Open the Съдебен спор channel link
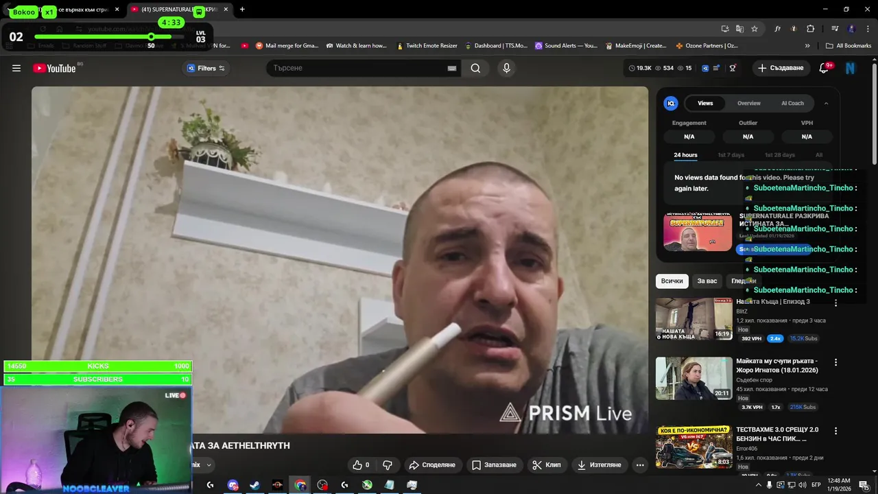 pos(755,380)
